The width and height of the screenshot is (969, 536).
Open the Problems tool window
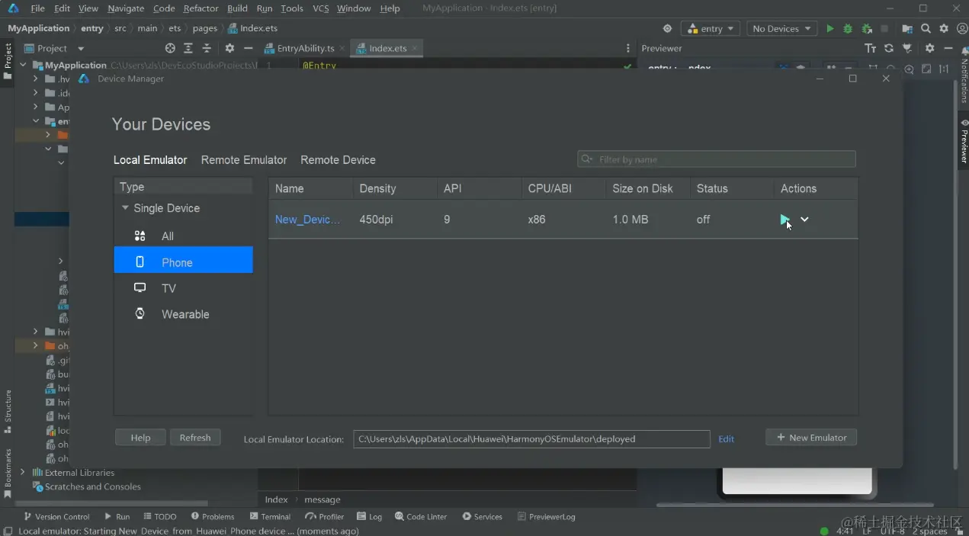pos(213,516)
